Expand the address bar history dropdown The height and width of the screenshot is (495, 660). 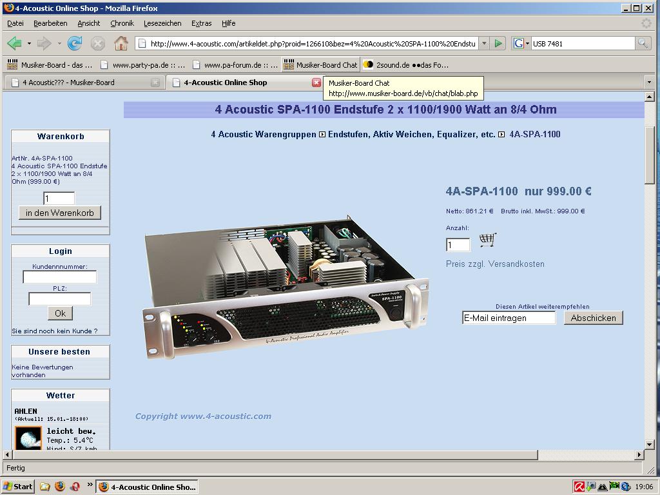(484, 43)
